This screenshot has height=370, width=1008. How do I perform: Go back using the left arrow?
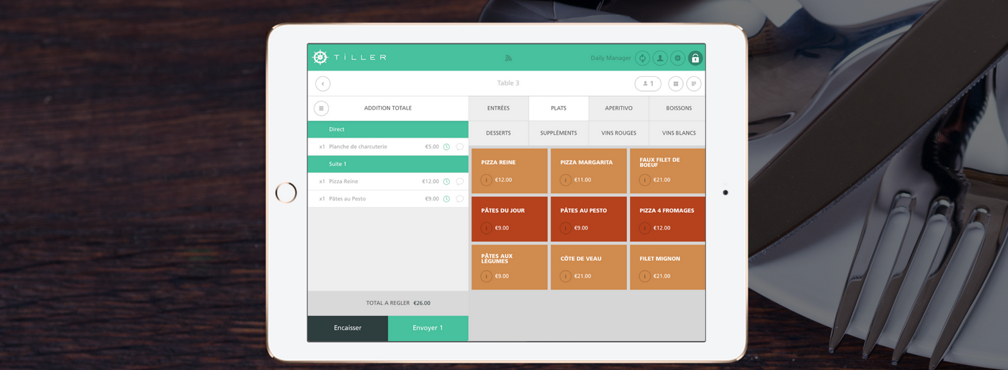click(x=322, y=83)
